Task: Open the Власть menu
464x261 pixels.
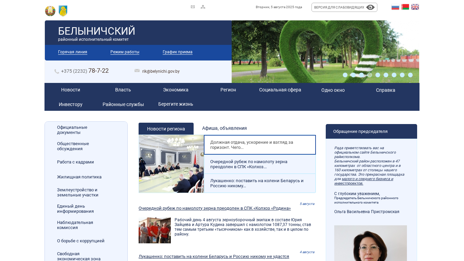Action: pyautogui.click(x=123, y=90)
